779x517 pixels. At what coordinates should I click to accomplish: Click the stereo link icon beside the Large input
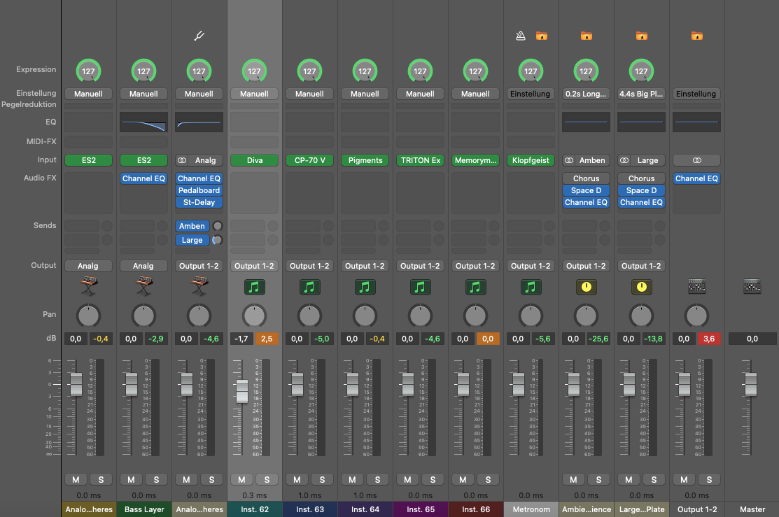[x=624, y=160]
